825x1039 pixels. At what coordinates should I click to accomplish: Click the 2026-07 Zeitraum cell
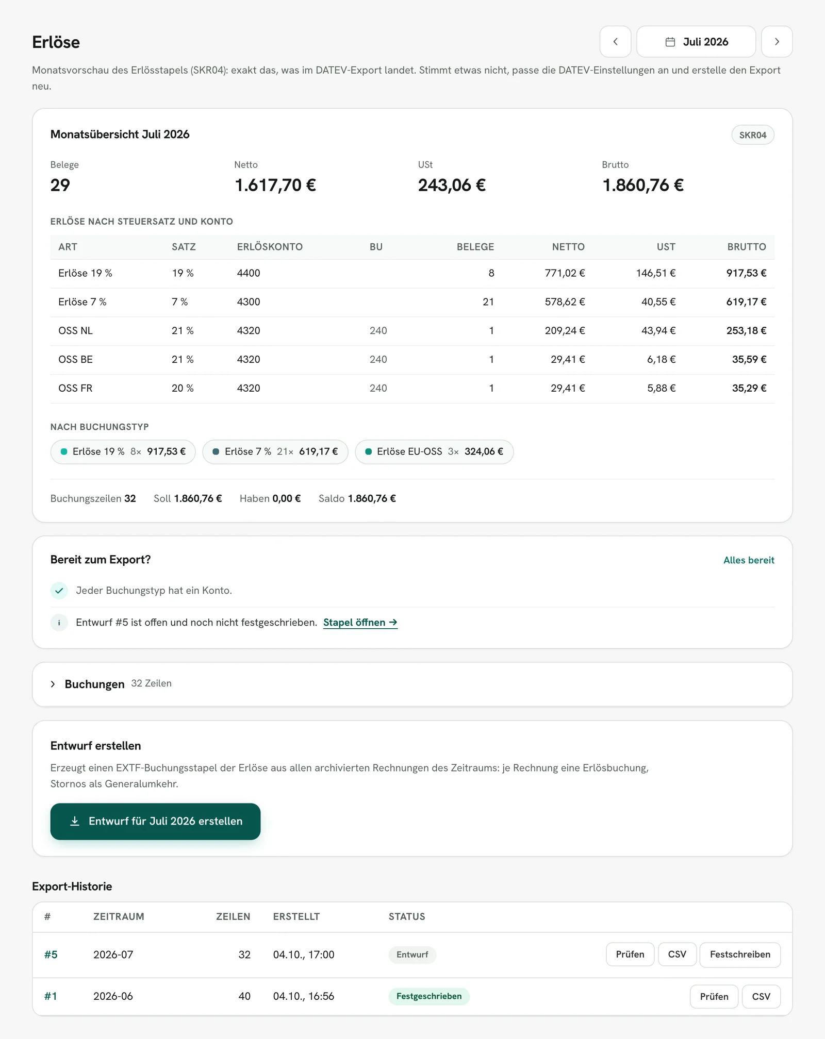tap(113, 954)
